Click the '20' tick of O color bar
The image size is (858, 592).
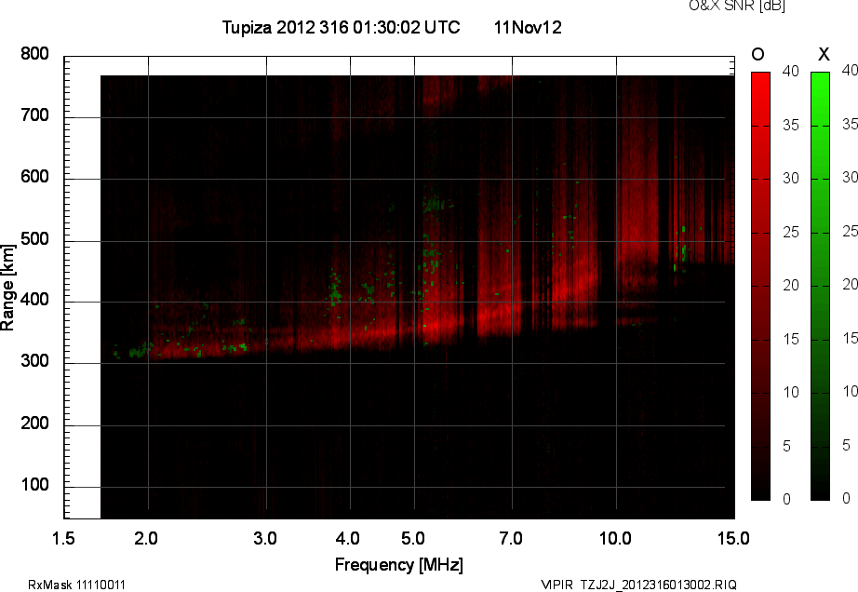coord(791,285)
